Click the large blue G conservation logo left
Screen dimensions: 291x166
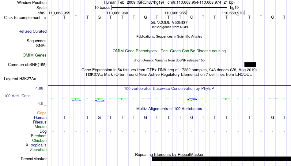[100, 100]
